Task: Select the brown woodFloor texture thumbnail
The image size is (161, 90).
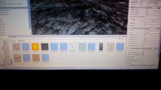Action: (36, 57)
